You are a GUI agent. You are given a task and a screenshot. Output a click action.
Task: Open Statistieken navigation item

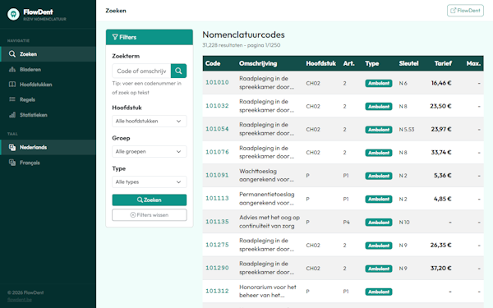pyautogui.click(x=48, y=115)
